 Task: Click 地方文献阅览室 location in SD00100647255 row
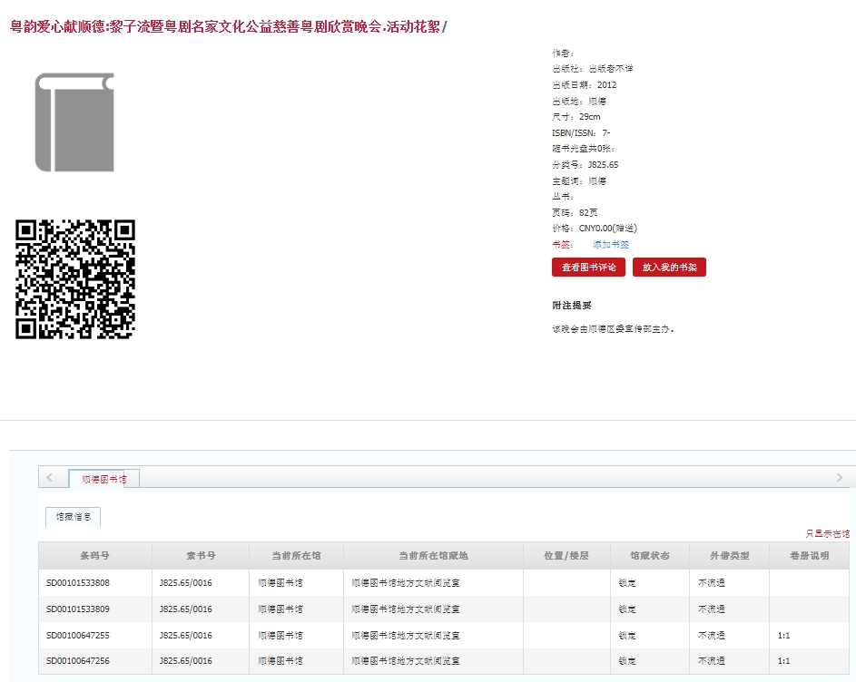pyautogui.click(x=406, y=635)
